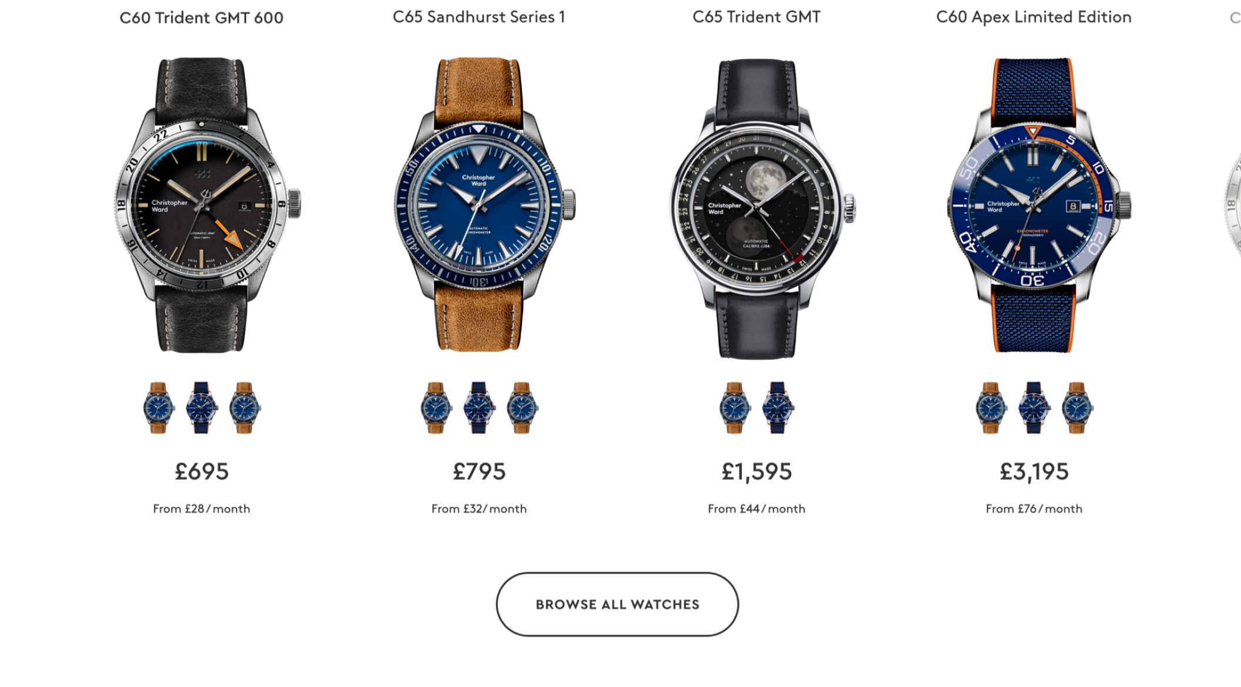Click the C60 Apex Limited Edition title
The image size is (1241, 687).
click(1034, 17)
